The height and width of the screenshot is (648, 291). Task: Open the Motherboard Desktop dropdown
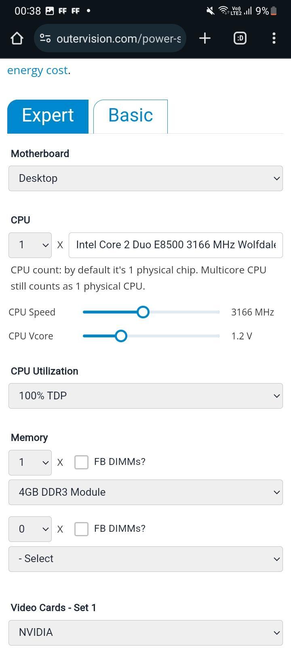click(x=145, y=178)
